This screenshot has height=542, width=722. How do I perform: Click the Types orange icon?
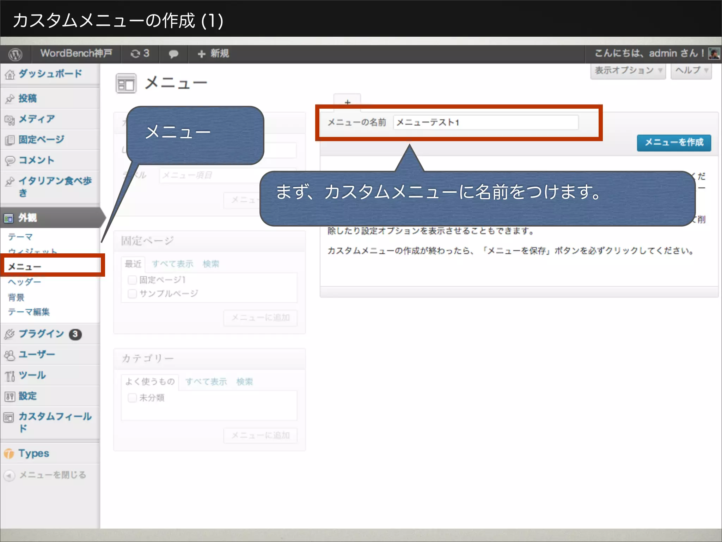(9, 453)
